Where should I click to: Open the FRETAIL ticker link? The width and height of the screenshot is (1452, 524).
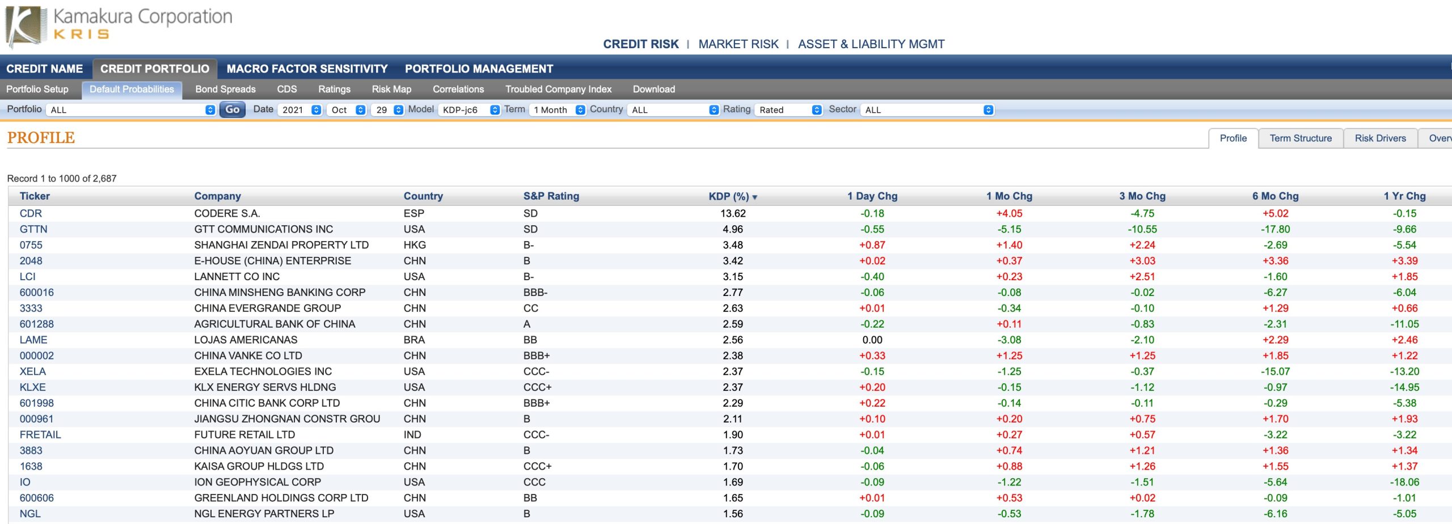[x=40, y=436]
